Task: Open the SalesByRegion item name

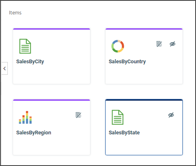Action: click(34, 133)
